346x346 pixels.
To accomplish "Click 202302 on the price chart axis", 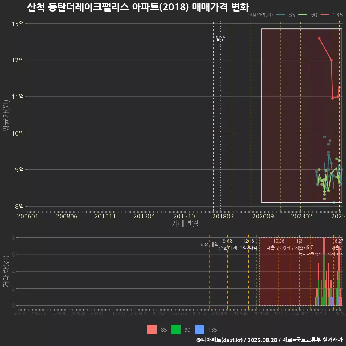I will (x=301, y=216).
